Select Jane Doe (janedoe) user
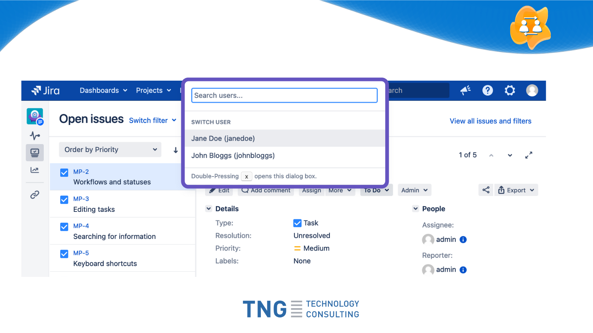Screen dimensions: 593x333 (x=285, y=138)
